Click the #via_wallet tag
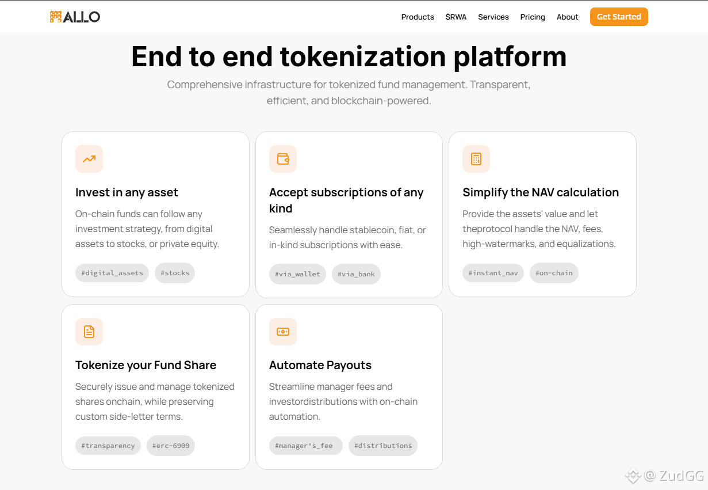 pos(297,274)
